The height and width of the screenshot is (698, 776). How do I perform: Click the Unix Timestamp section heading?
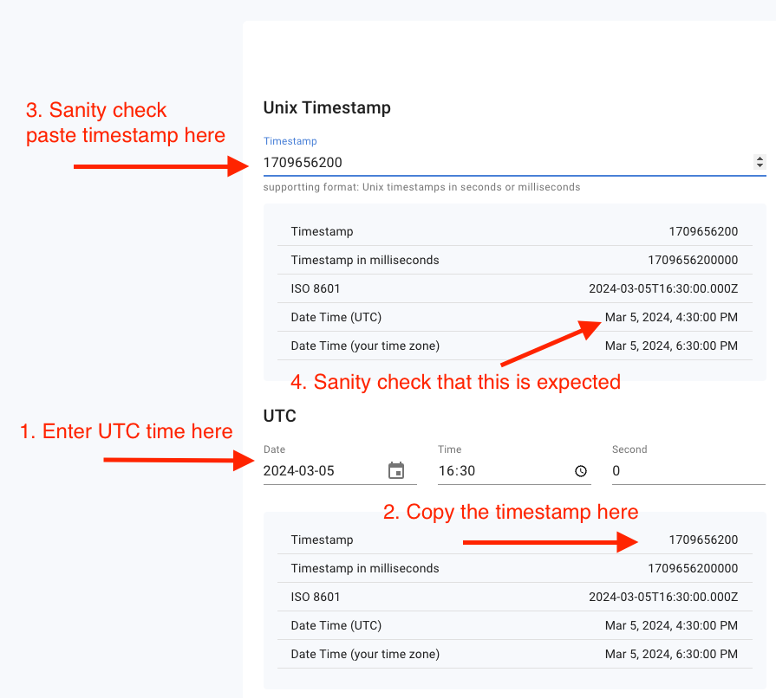(327, 107)
